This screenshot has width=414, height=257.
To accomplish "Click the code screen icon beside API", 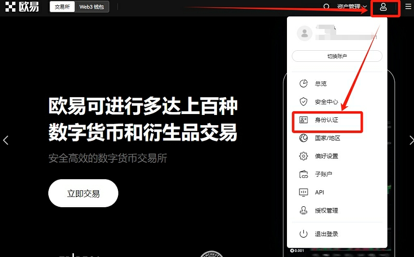I will [x=303, y=192].
